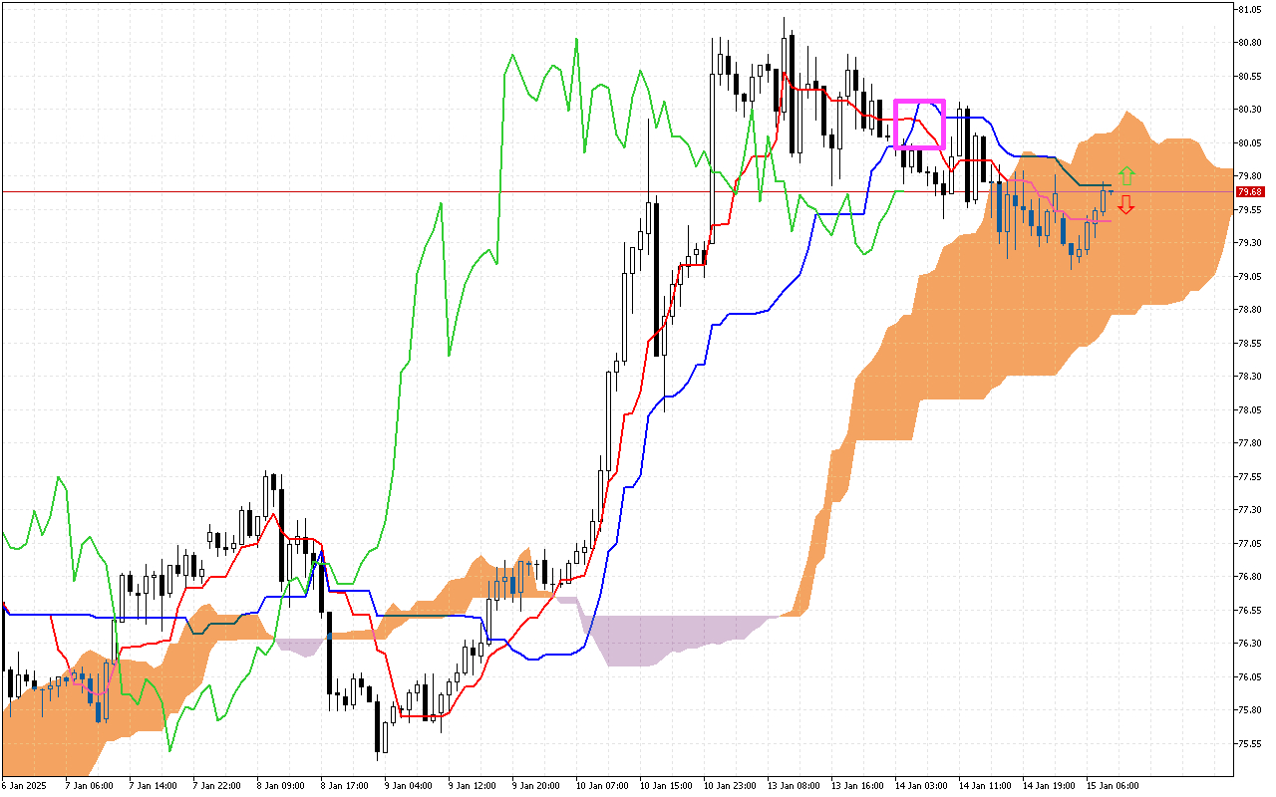
Task: Select the 79.05 price level label
Action: (1250, 277)
